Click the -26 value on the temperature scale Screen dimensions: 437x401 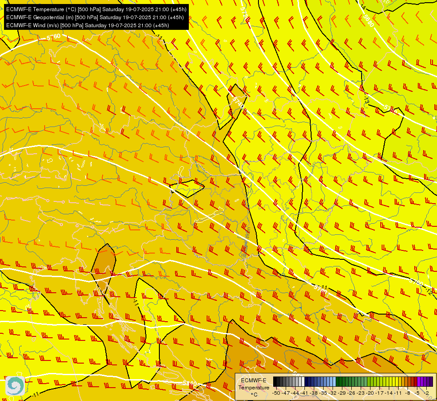pyautogui.click(x=351, y=393)
